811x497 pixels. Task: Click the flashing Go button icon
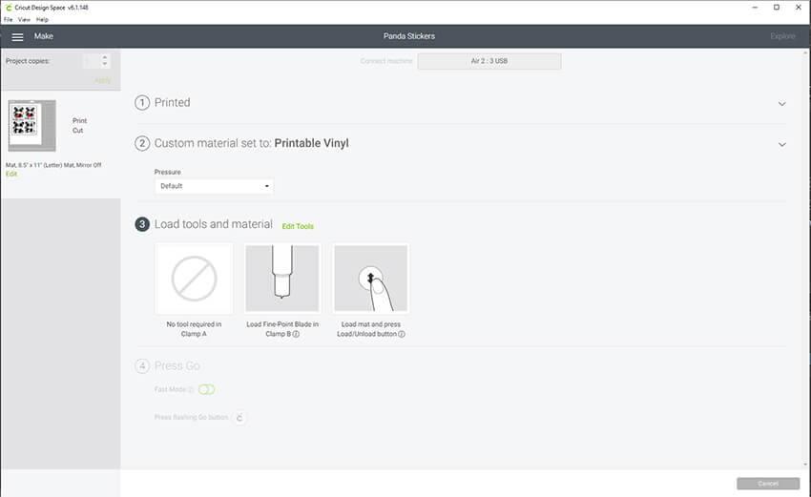[239, 418]
